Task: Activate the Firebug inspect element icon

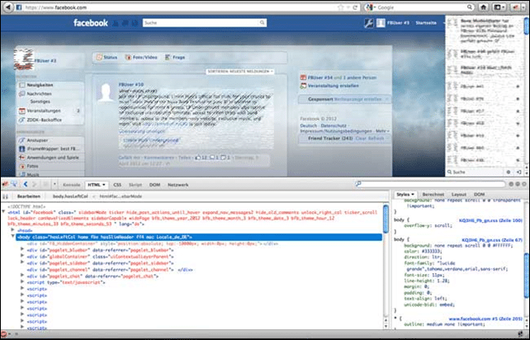Action: coord(14,184)
